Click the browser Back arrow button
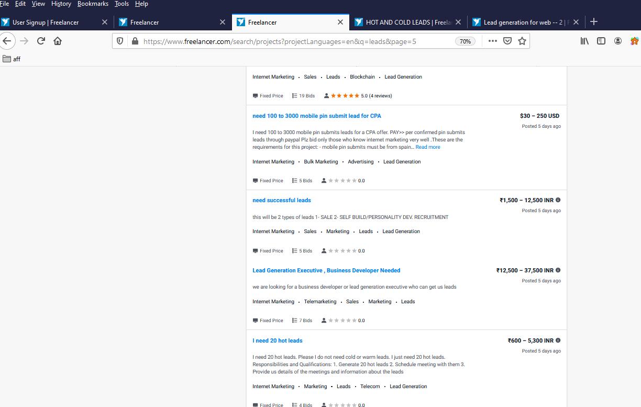641x407 pixels. [7, 41]
